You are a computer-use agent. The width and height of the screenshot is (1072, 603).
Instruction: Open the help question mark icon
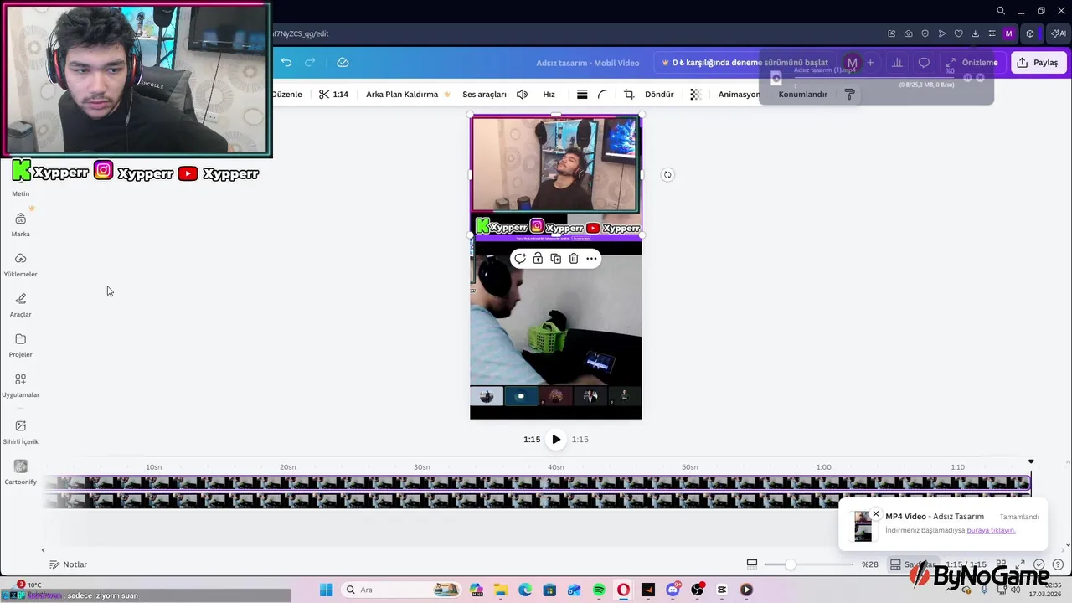[x=1058, y=564]
